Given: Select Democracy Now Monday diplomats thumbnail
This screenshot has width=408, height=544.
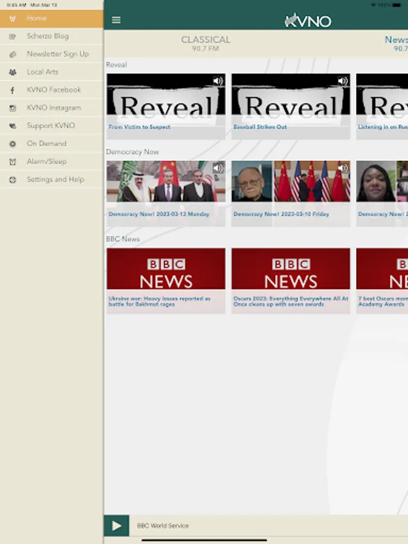Looking at the screenshot, I should click(x=166, y=181).
